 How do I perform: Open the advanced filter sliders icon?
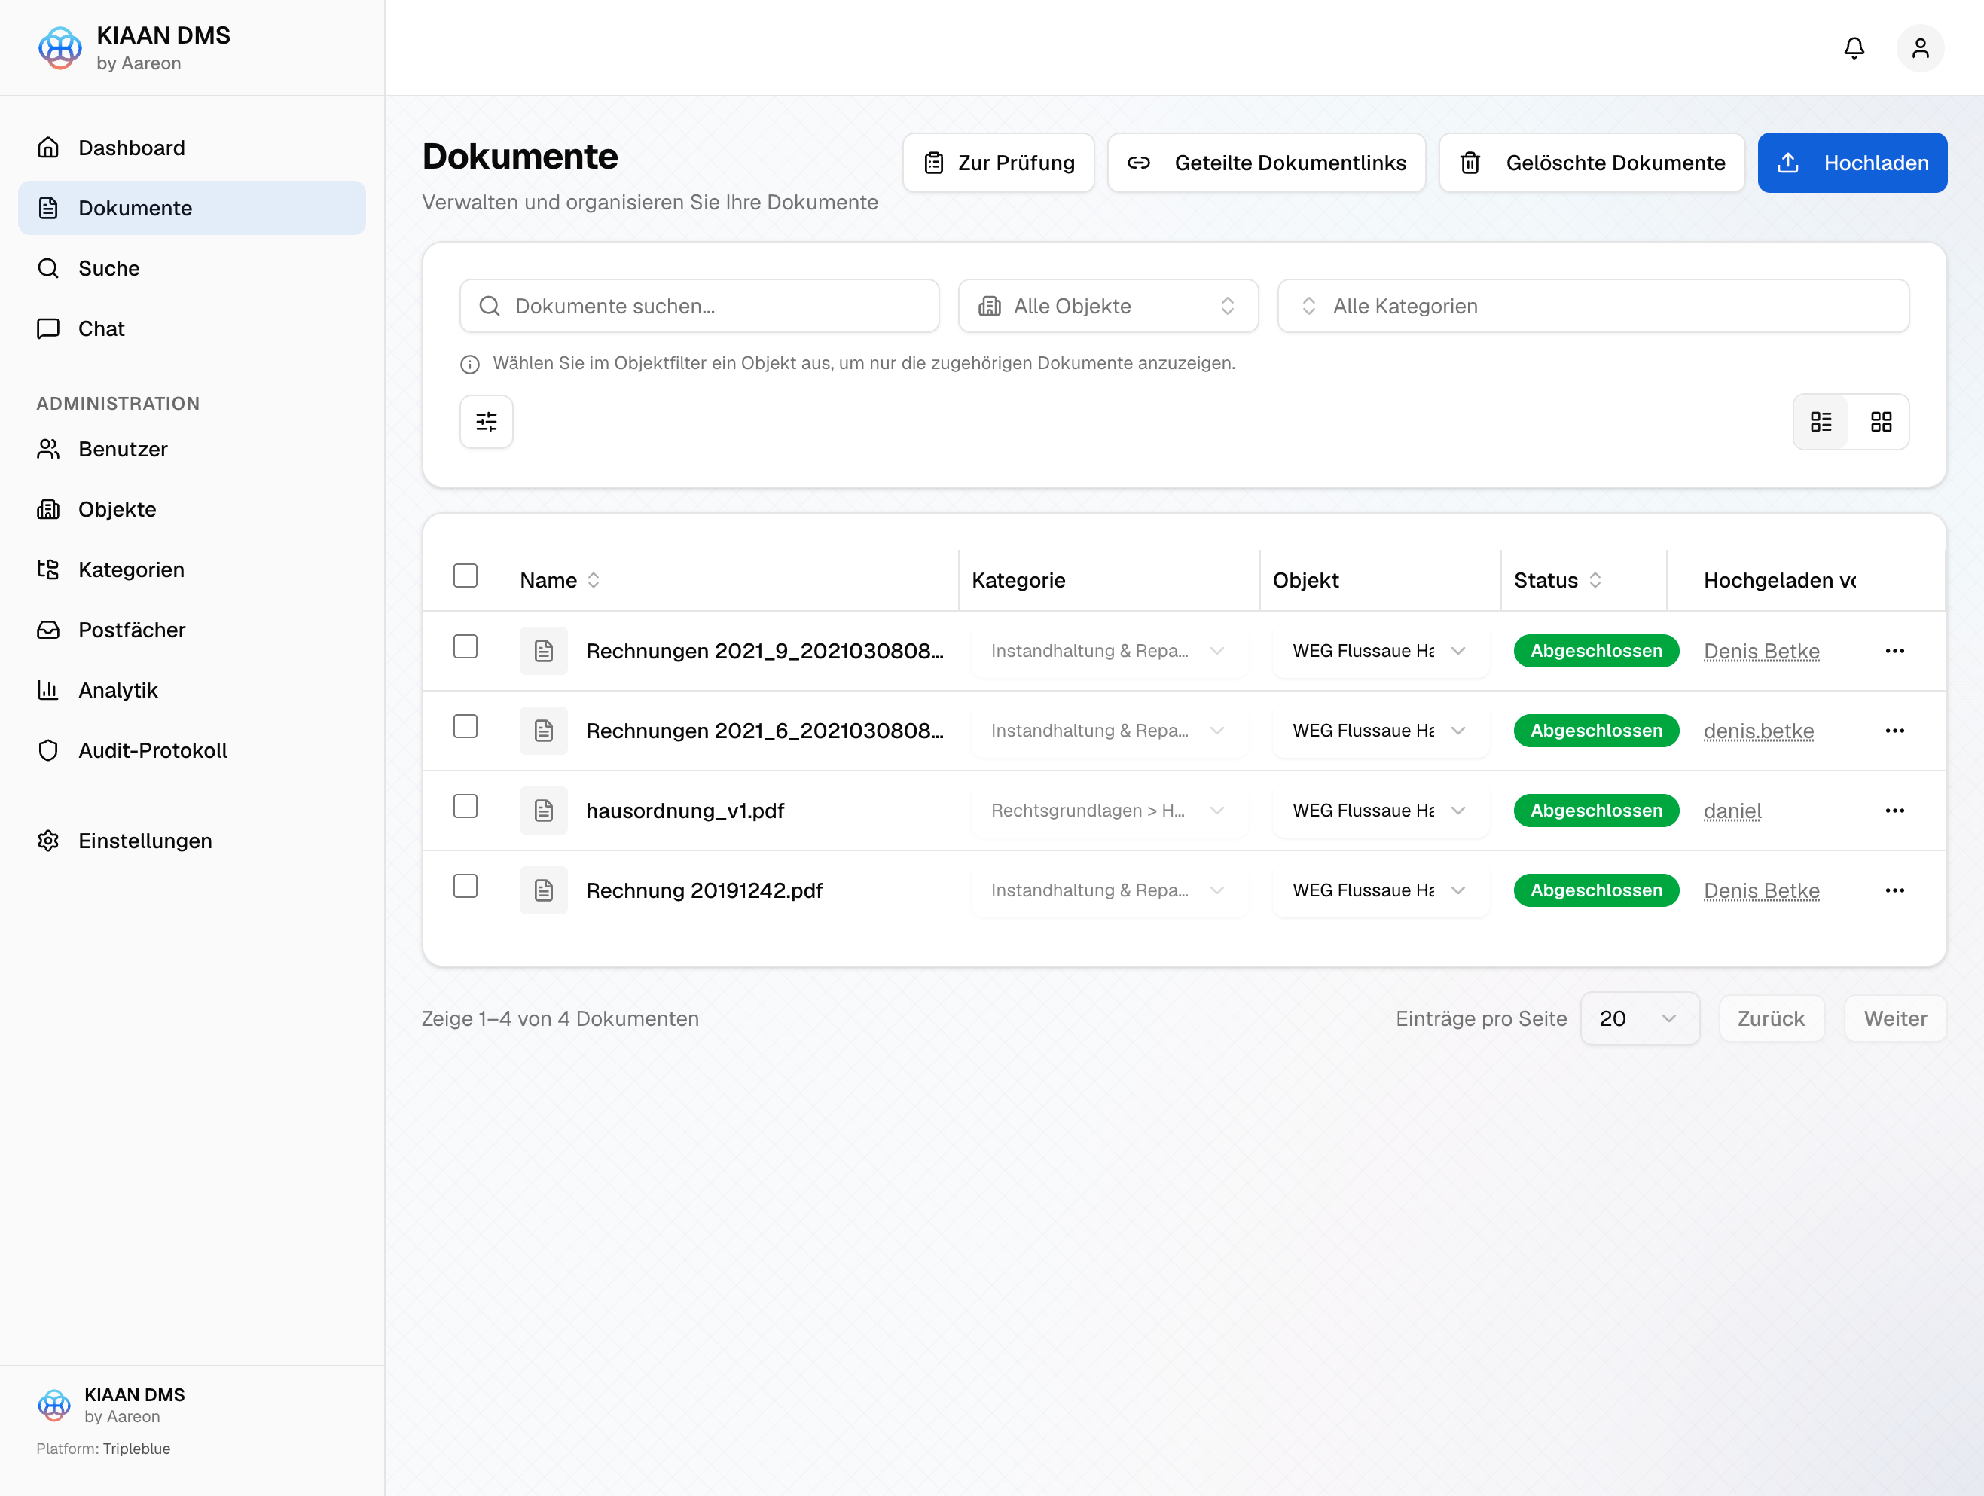pos(486,422)
